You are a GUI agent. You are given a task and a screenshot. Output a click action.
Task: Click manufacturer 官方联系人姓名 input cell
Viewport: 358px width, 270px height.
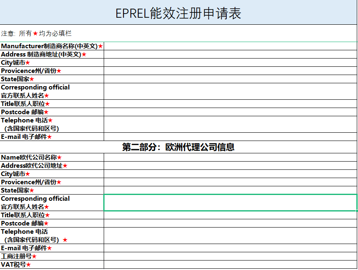230,91
